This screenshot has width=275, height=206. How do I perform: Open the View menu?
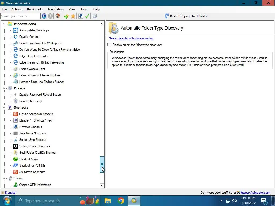[72, 9]
